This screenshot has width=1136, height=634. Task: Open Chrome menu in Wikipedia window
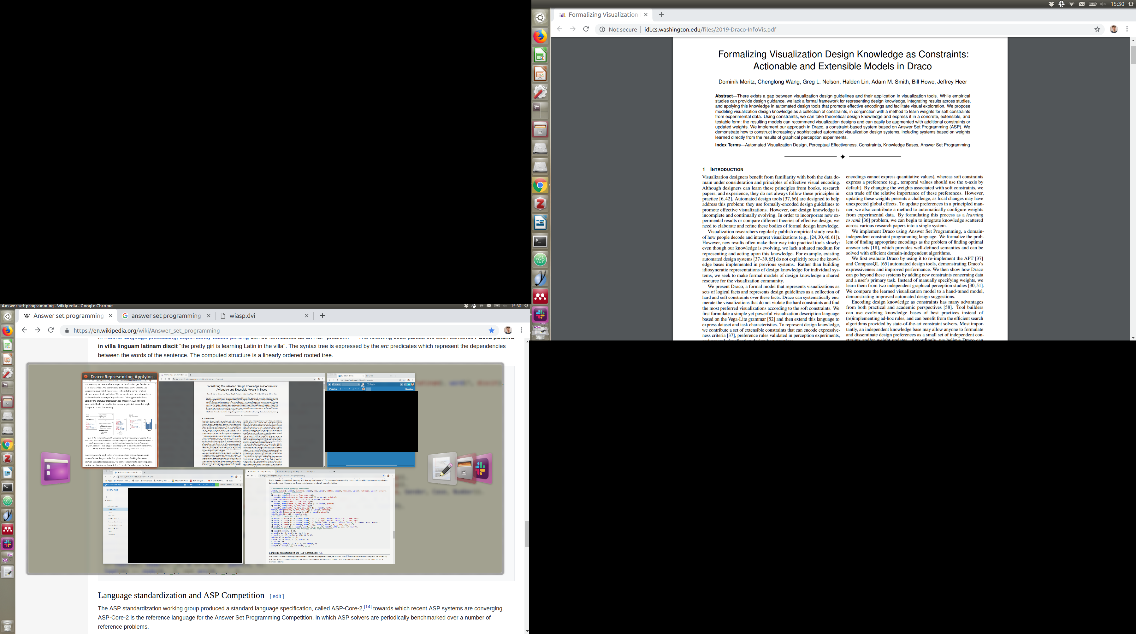pos(521,330)
